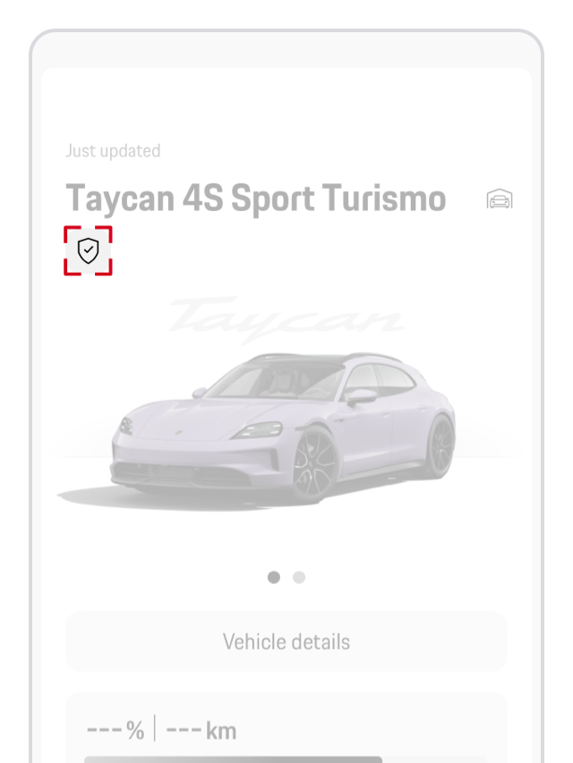Click the car's rear wheel
573x763 pixels.
pos(440,447)
